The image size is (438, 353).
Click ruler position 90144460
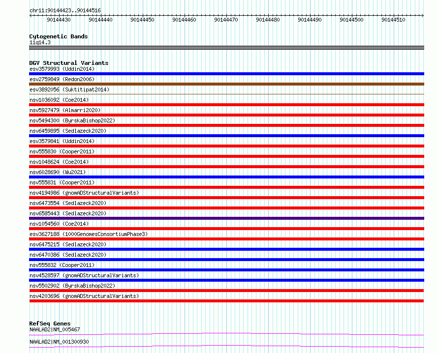click(185, 20)
